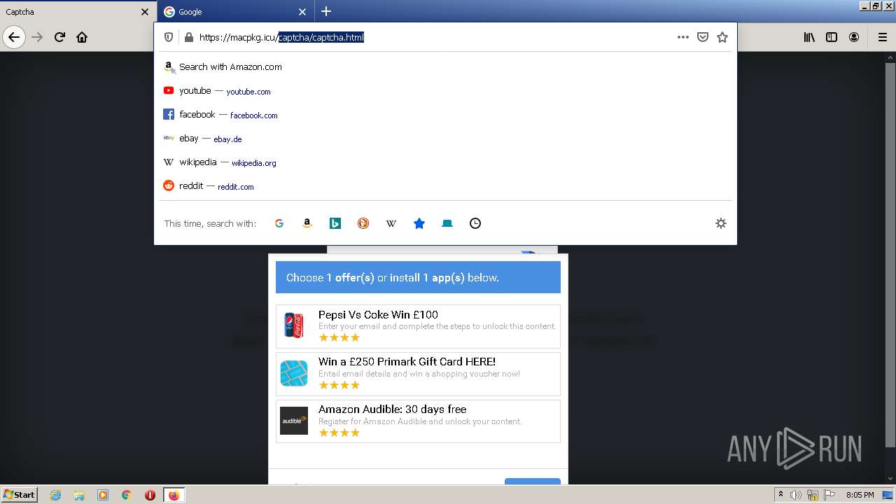Search this time with Bing icon
This screenshot has height=504, width=896.
point(335,223)
